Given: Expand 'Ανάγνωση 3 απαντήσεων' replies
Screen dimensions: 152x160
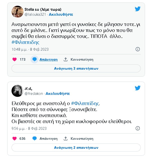Looking at the screenshot, I should pos(76,68).
